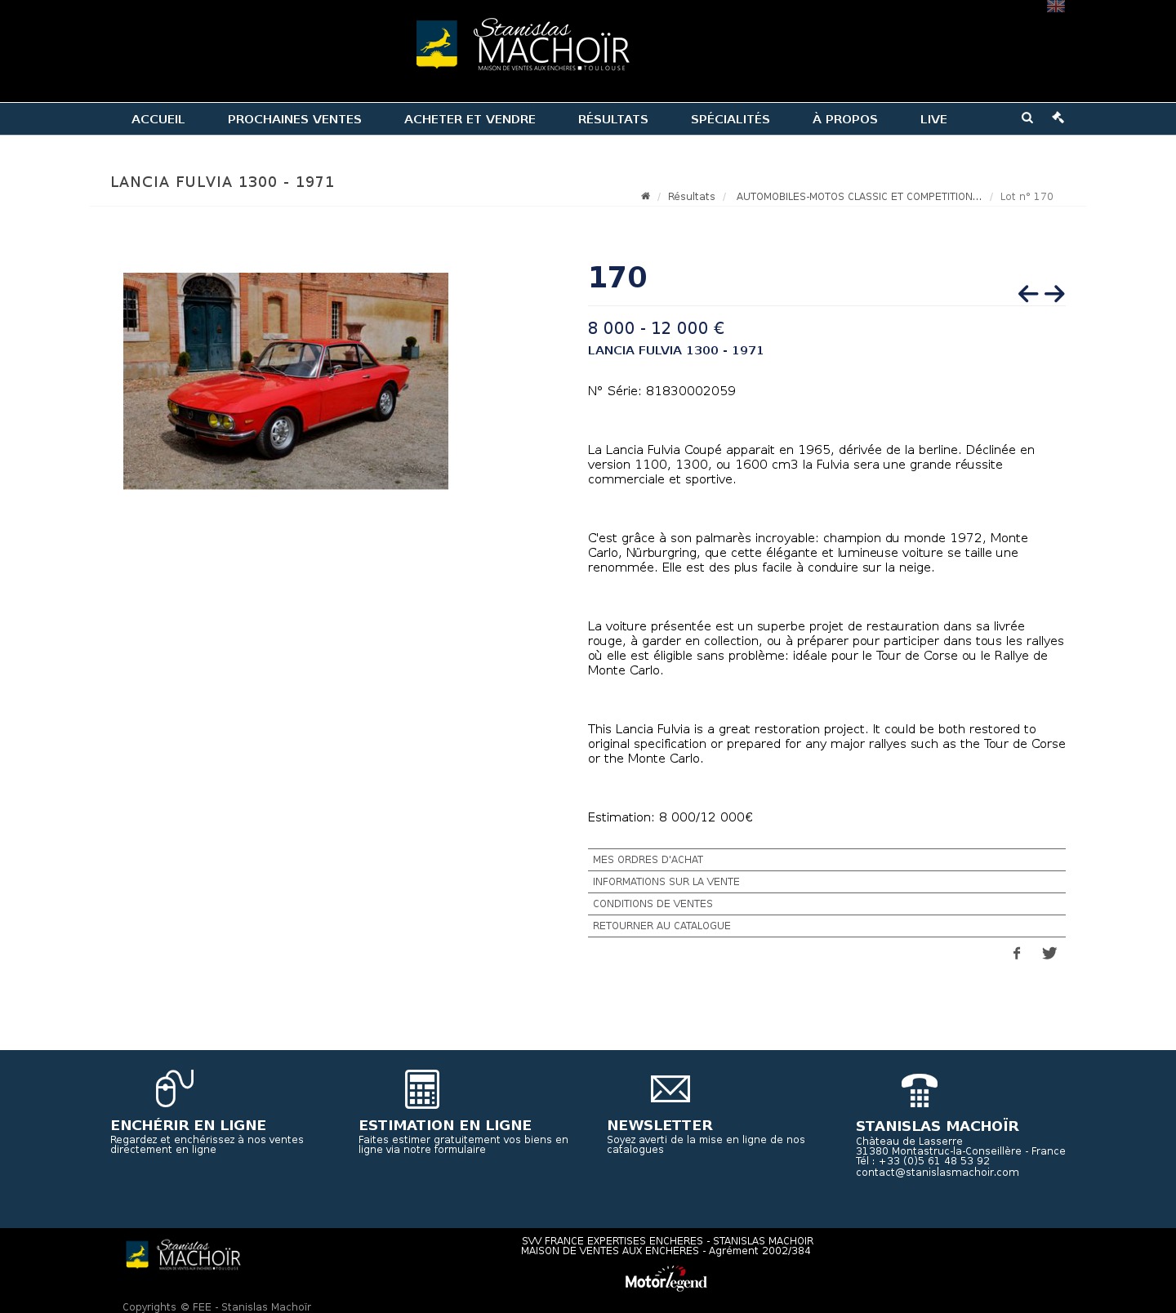Click the home icon in breadcrumb

pos(645,196)
